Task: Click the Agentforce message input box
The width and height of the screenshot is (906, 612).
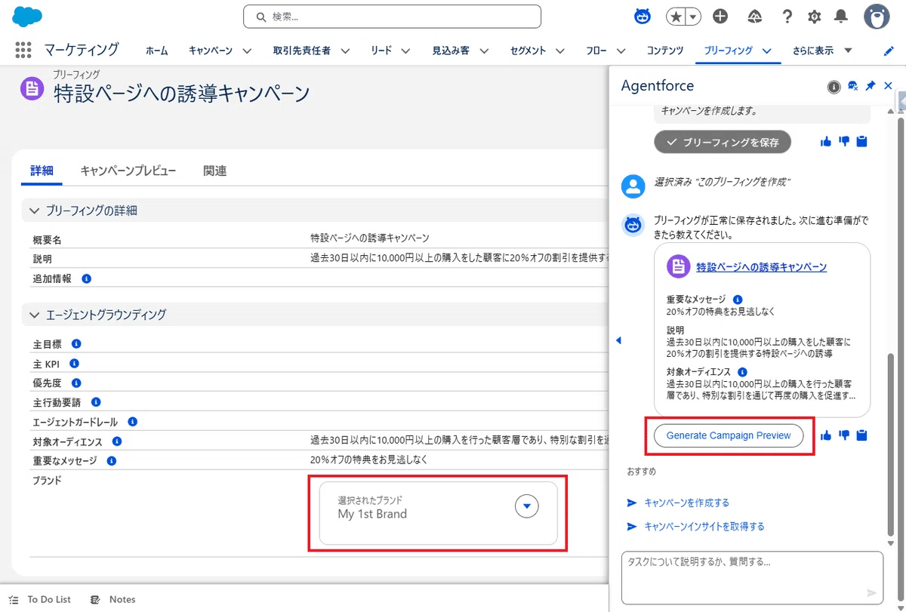Action: tap(752, 577)
